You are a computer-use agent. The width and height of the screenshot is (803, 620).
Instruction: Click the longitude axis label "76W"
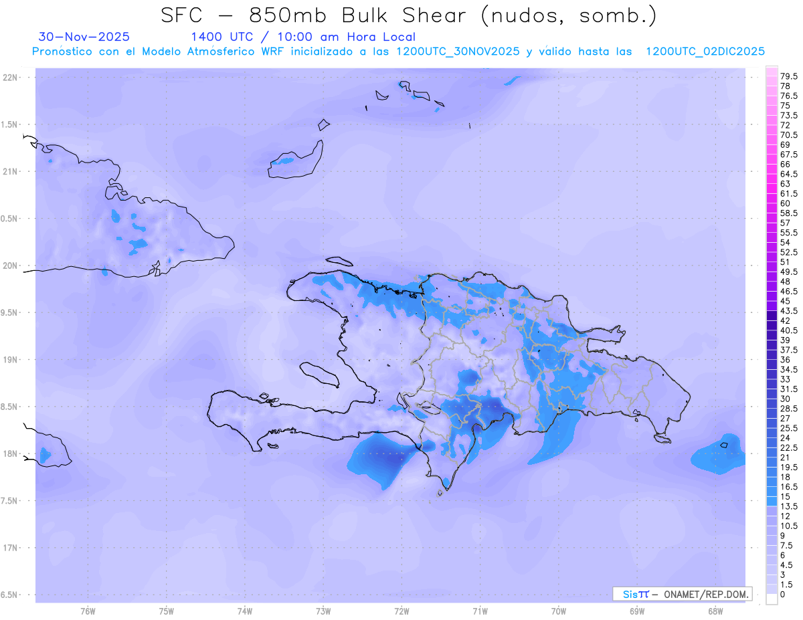[x=88, y=610]
